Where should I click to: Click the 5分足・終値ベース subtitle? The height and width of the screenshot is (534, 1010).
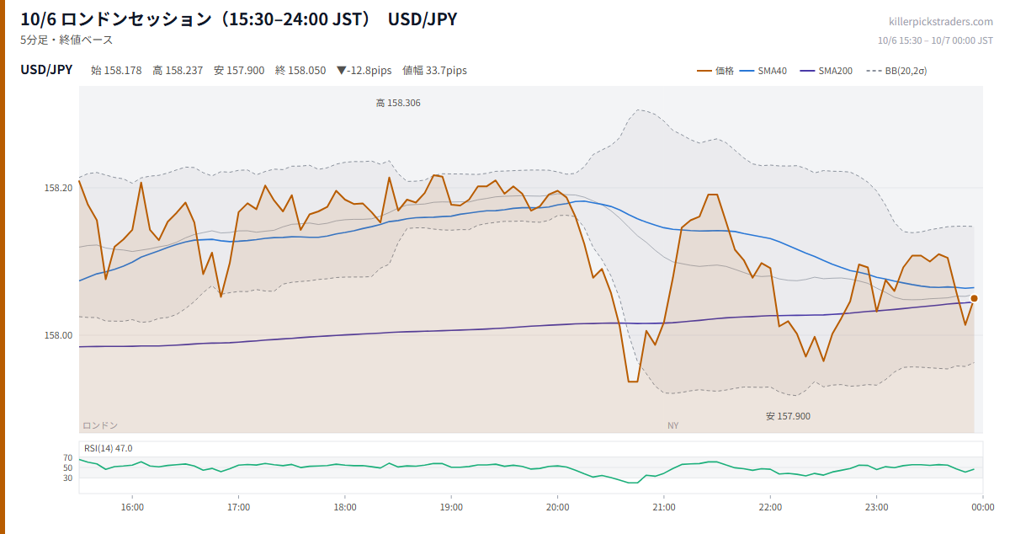(66, 40)
